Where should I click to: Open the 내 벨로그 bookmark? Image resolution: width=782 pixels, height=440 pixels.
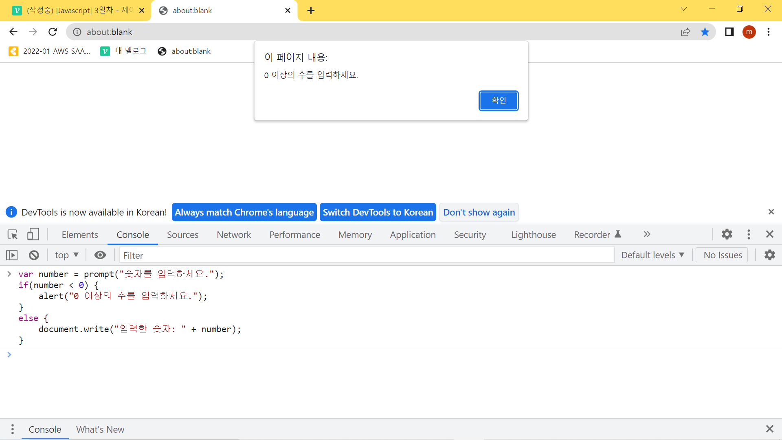point(123,51)
